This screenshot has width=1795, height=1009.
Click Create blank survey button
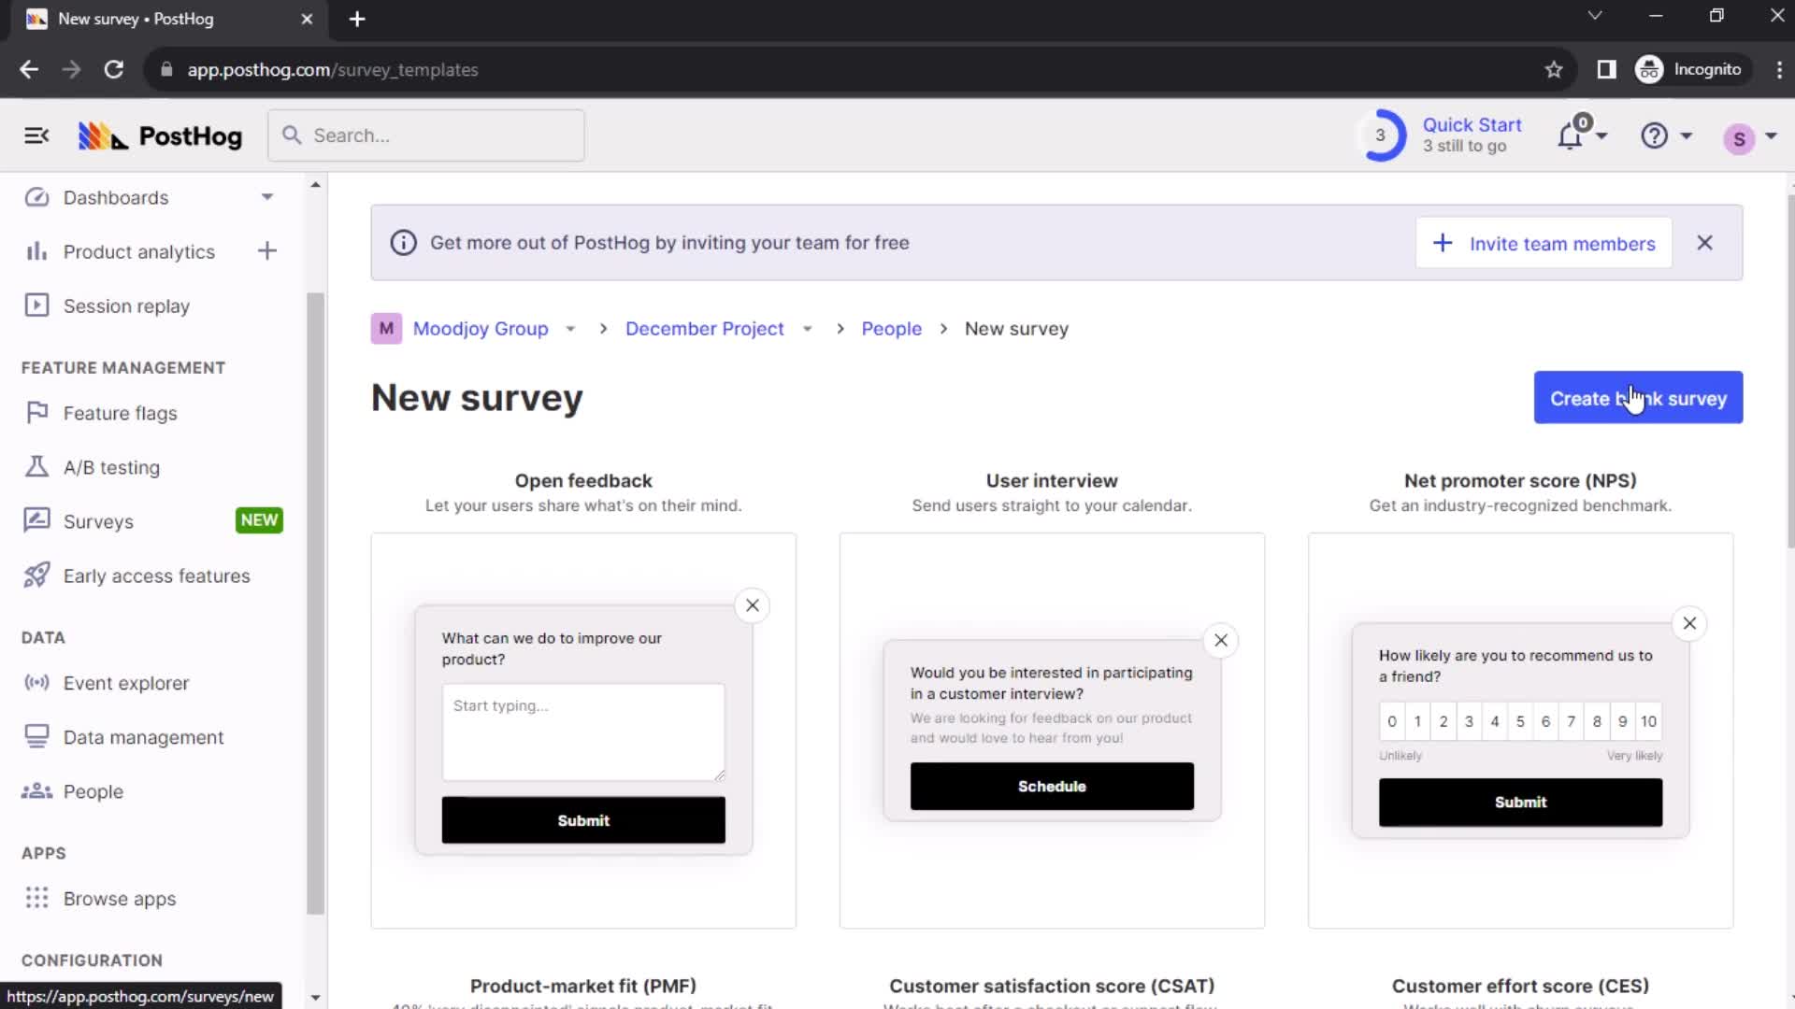point(1639,398)
